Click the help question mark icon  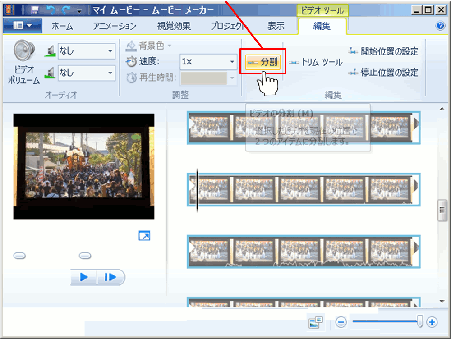441,26
